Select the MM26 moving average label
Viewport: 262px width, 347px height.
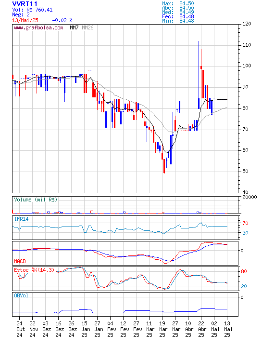point(87,27)
